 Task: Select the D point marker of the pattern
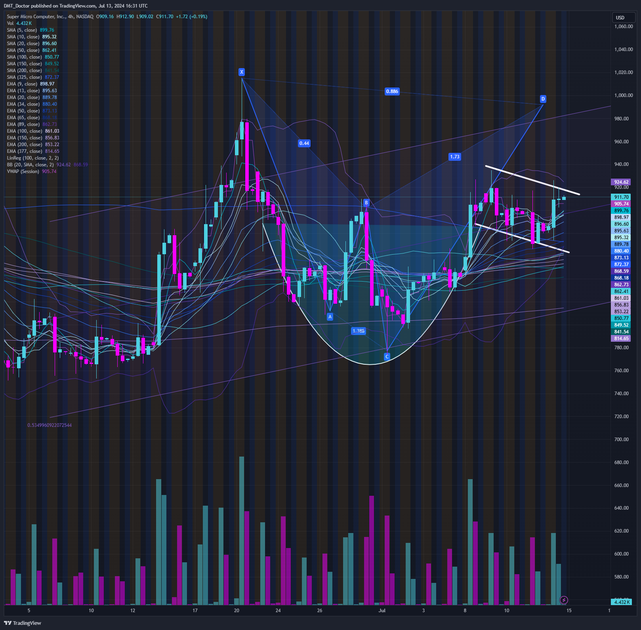[543, 99]
